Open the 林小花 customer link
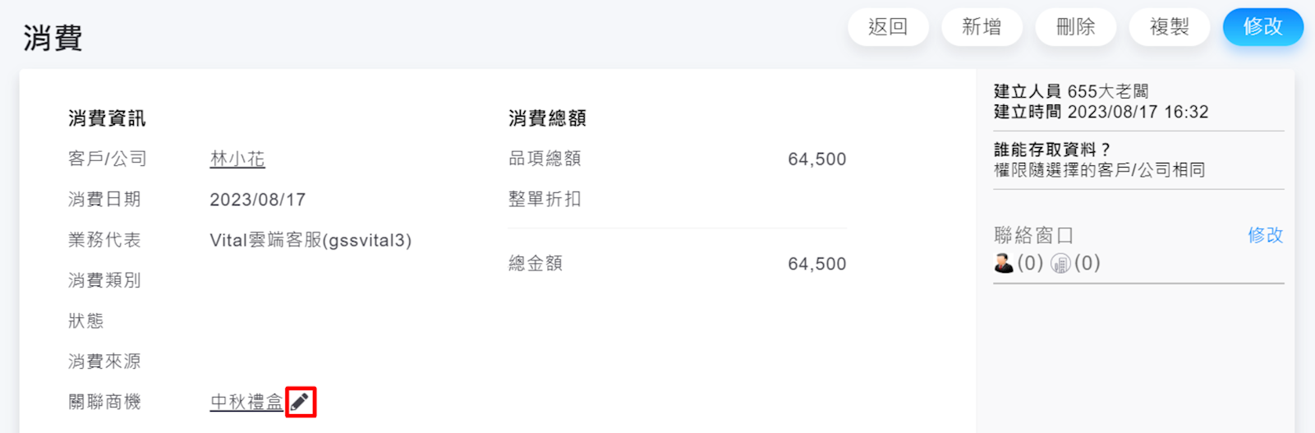 tap(237, 159)
